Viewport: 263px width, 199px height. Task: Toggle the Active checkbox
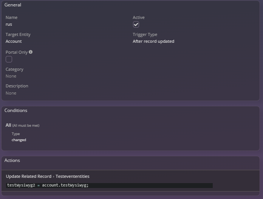pyautogui.click(x=136, y=25)
